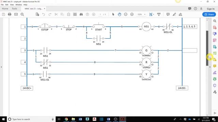Select the Highlight text pen tool
This screenshot has height=122, width=218.
(174, 14)
